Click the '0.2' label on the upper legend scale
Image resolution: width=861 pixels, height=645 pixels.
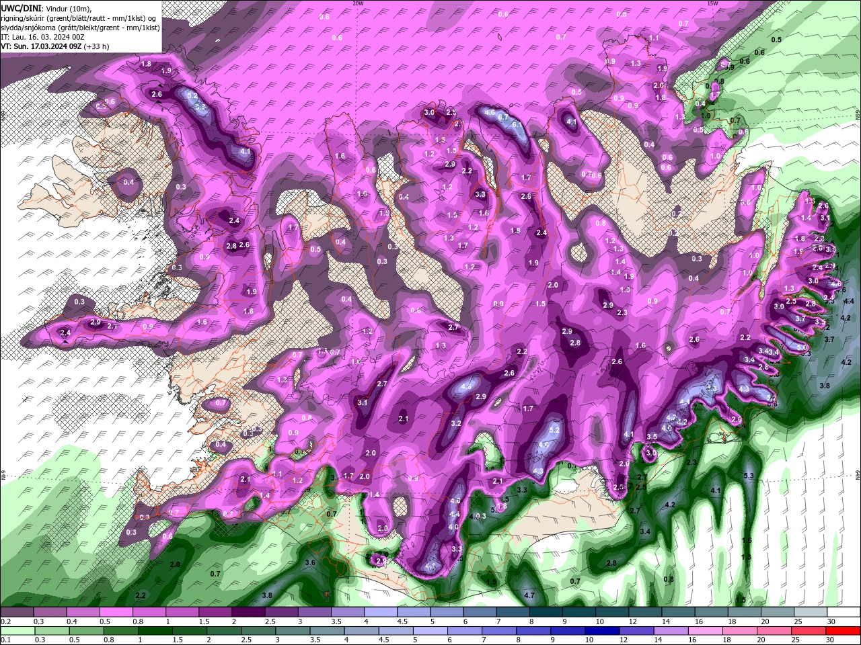coord(5,621)
